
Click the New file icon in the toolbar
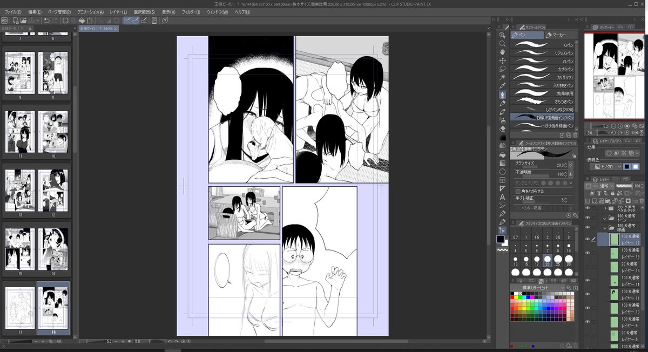tap(16, 21)
